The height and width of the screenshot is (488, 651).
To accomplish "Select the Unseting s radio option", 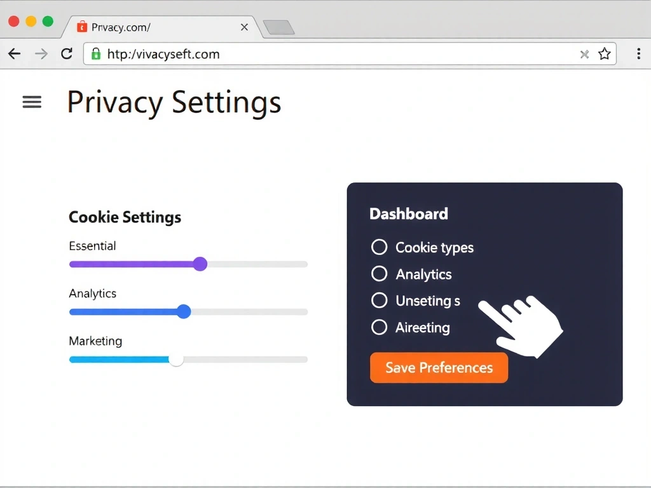I will tap(379, 301).
